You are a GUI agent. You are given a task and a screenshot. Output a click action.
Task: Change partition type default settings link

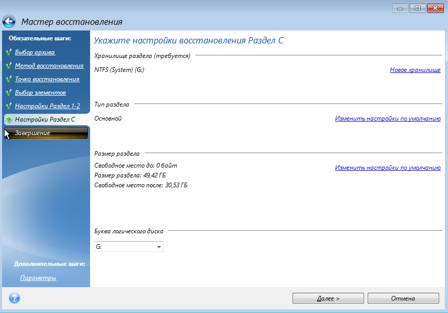(387, 118)
